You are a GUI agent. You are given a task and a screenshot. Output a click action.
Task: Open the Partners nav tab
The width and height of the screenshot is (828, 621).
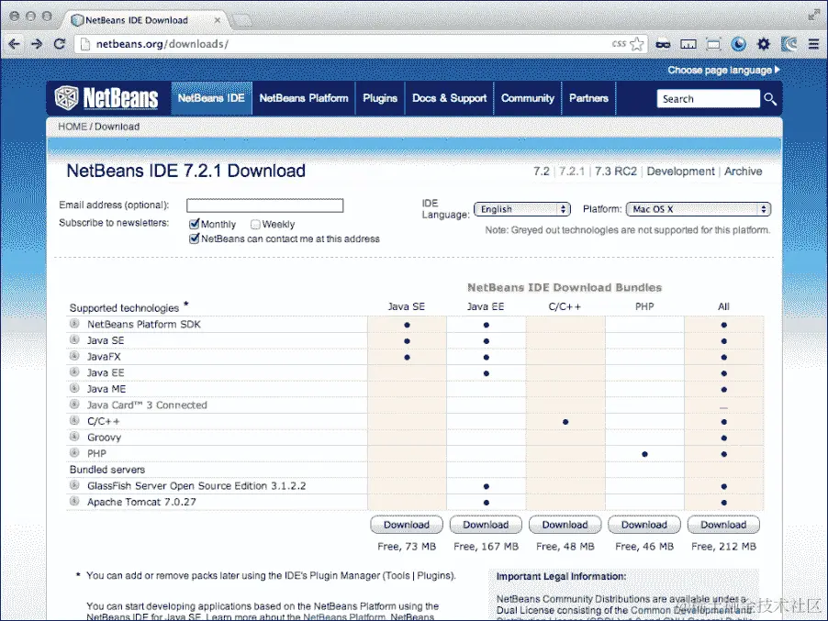click(x=588, y=98)
